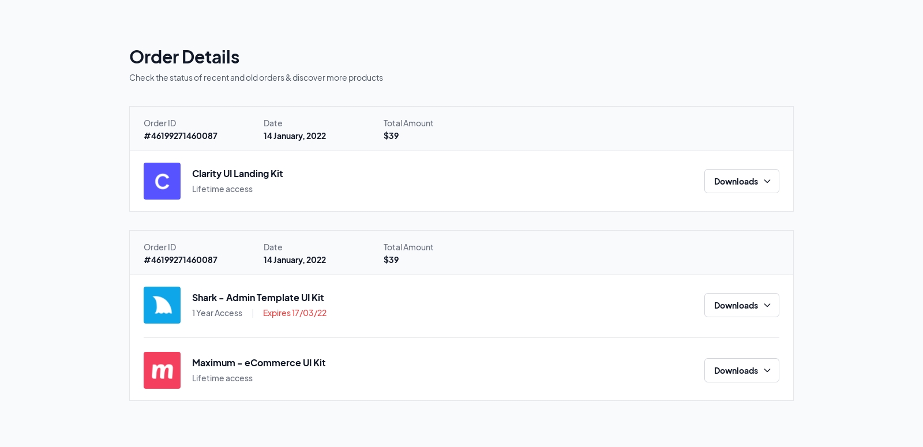923x447 pixels.
Task: Click the Order ID label in the Clarity order
Action: tap(160, 123)
